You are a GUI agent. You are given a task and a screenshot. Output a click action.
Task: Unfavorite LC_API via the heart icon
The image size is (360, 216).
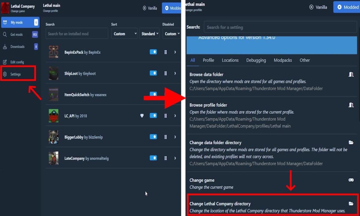[x=142, y=115]
